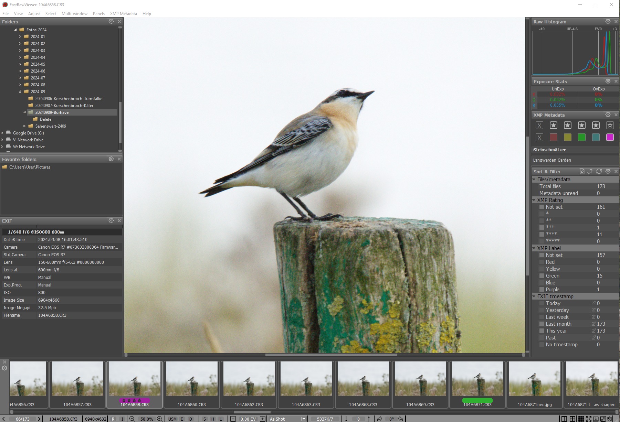620x422 pixels.
Task: Click the file search icon in Sort & Filter
Action: (x=582, y=171)
